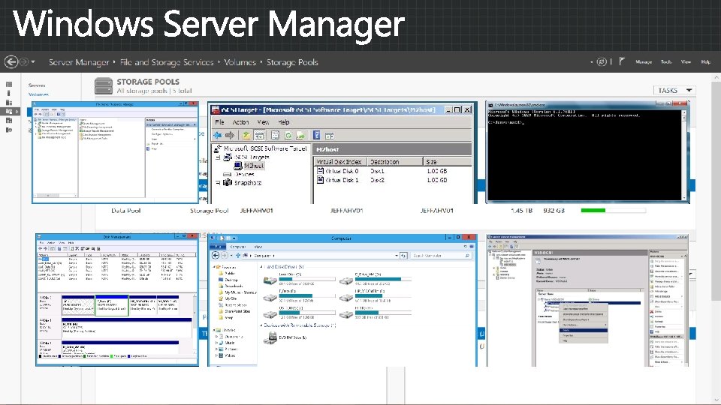
Task: Sort by Virtual Disk Index column header
Action: tap(339, 162)
